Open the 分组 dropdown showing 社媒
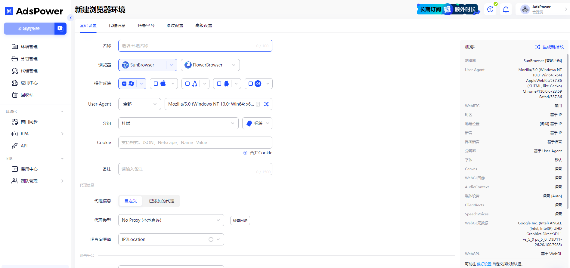This screenshot has height=268, width=570. [x=178, y=123]
